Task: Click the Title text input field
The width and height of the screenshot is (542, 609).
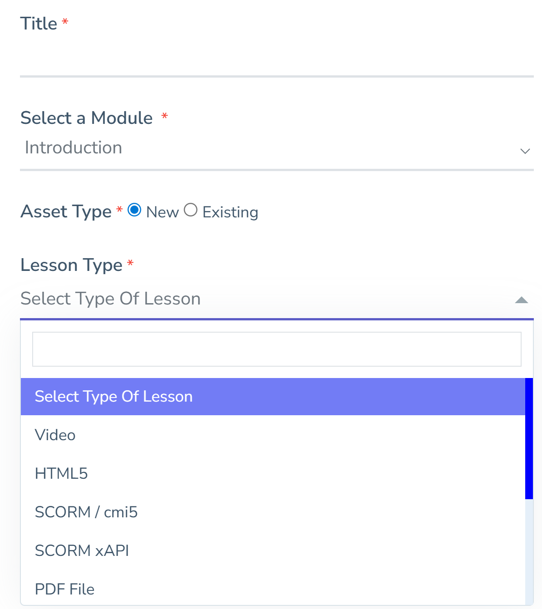Action: (276, 58)
